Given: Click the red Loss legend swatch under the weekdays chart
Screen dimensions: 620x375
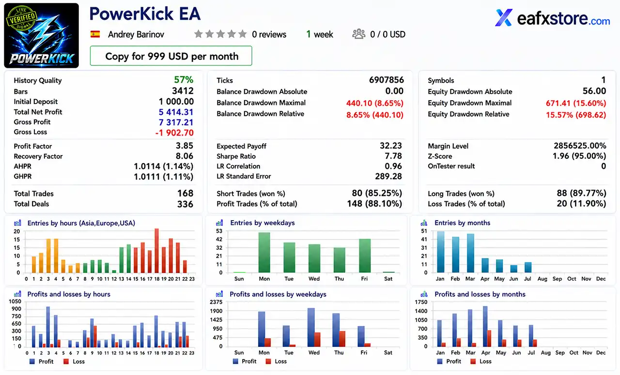Looking at the screenshot, I should coord(268,361).
